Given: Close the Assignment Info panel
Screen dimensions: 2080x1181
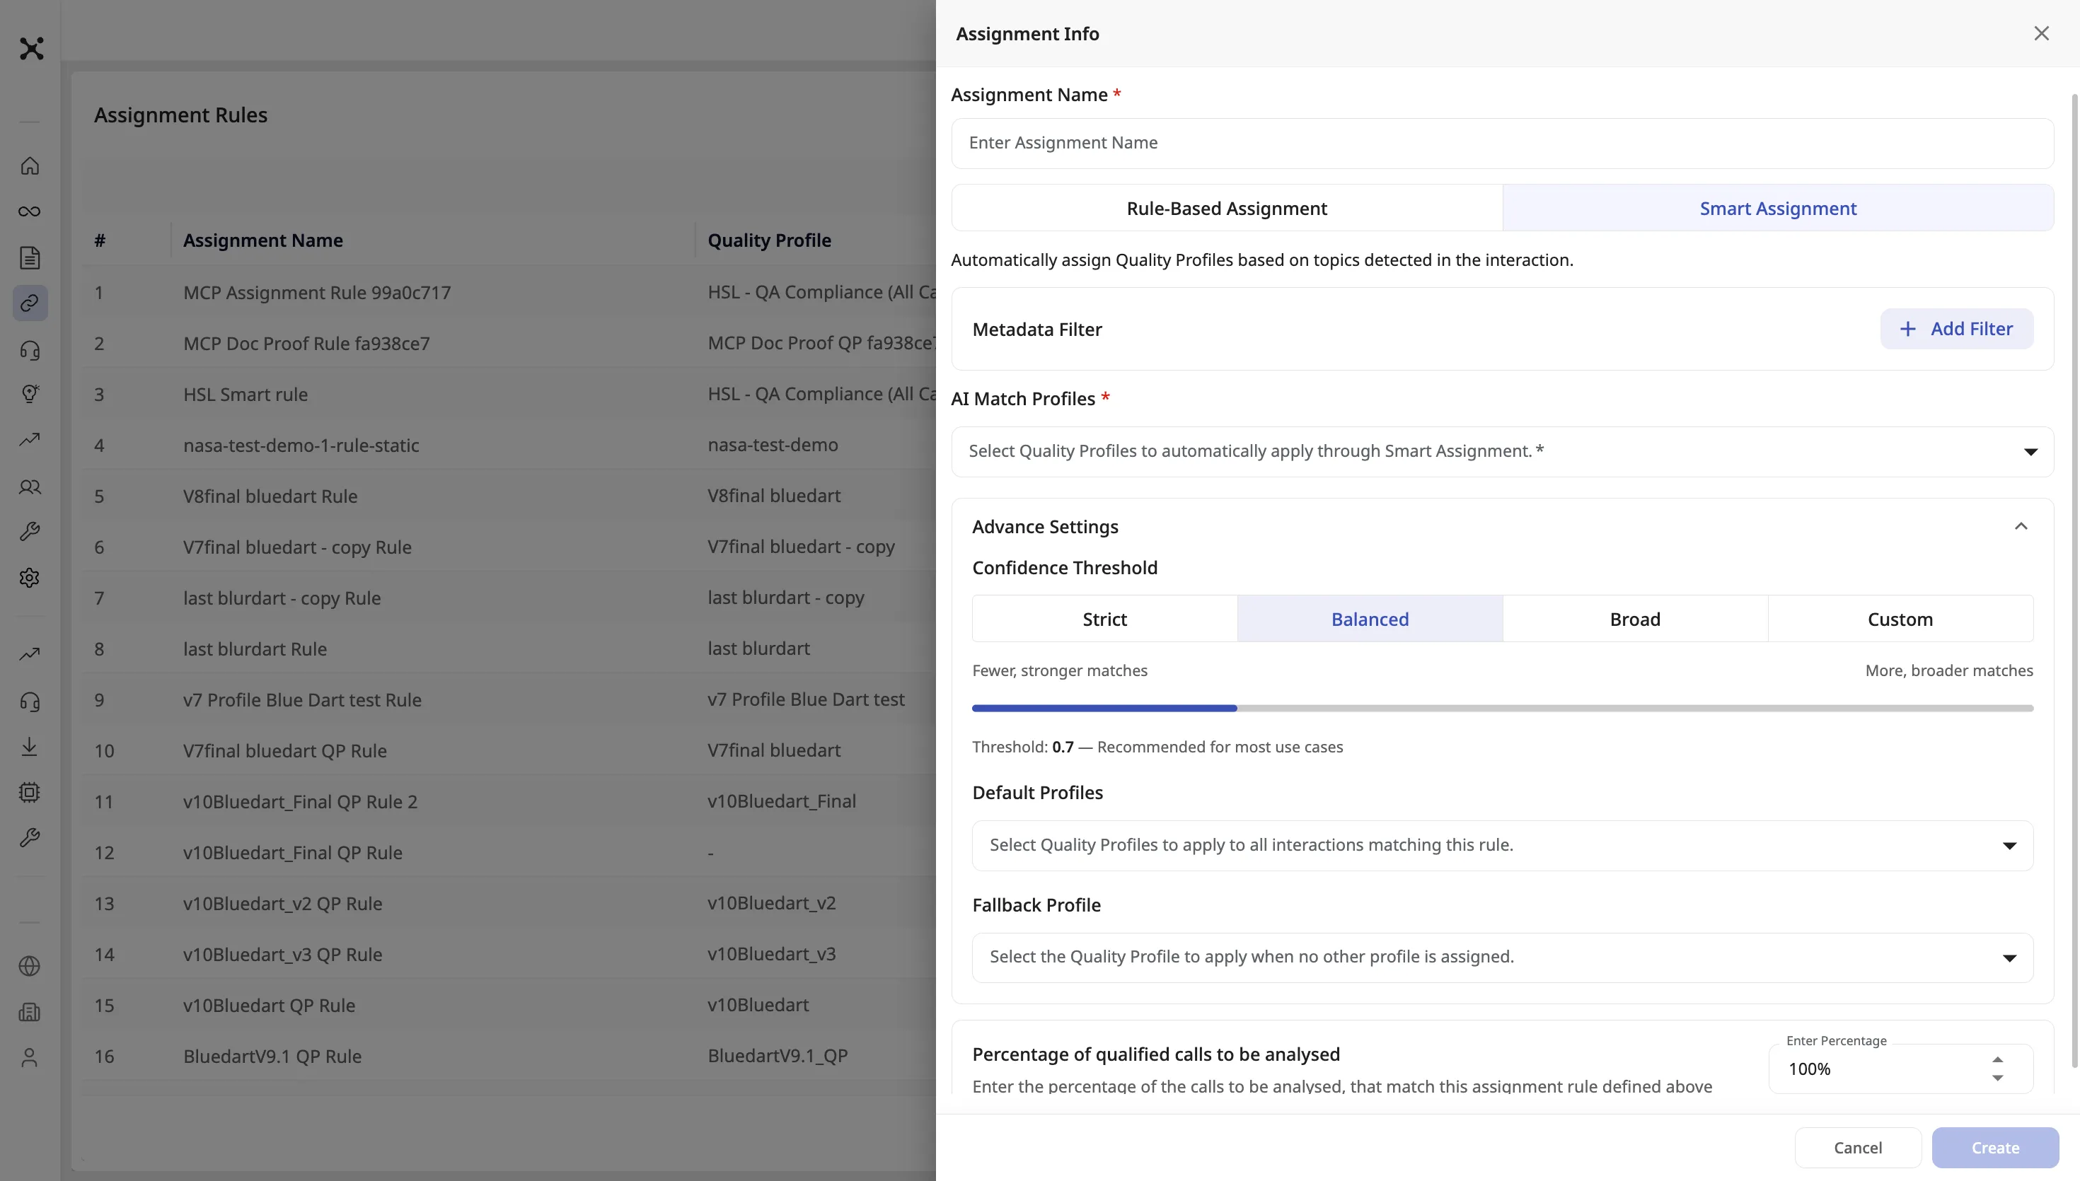Looking at the screenshot, I should pos(2041,33).
